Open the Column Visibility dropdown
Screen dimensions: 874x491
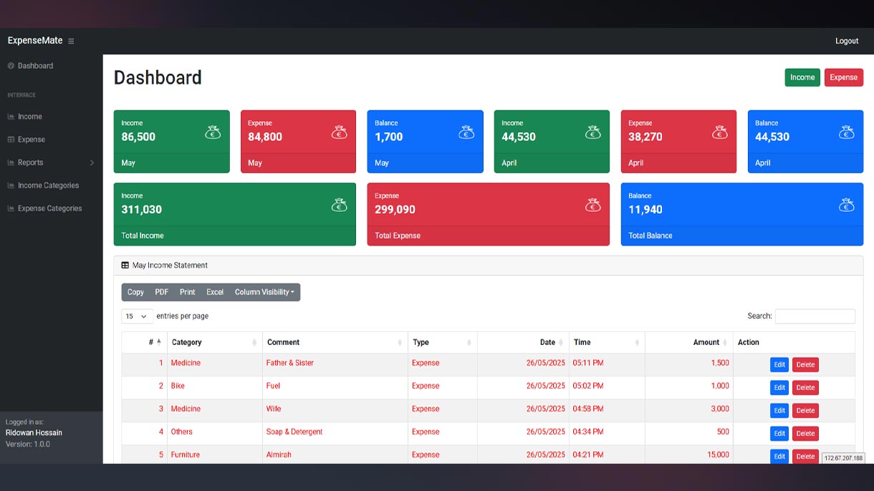(264, 292)
